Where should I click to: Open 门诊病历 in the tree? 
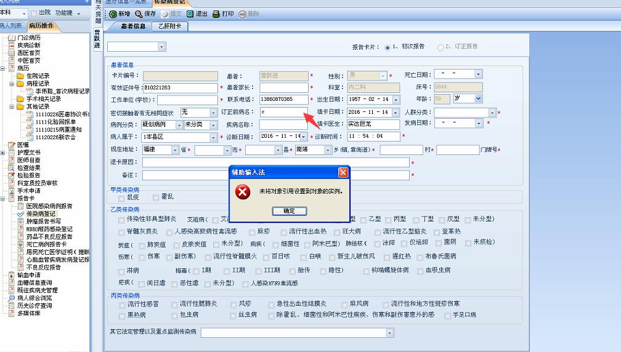click(28, 38)
